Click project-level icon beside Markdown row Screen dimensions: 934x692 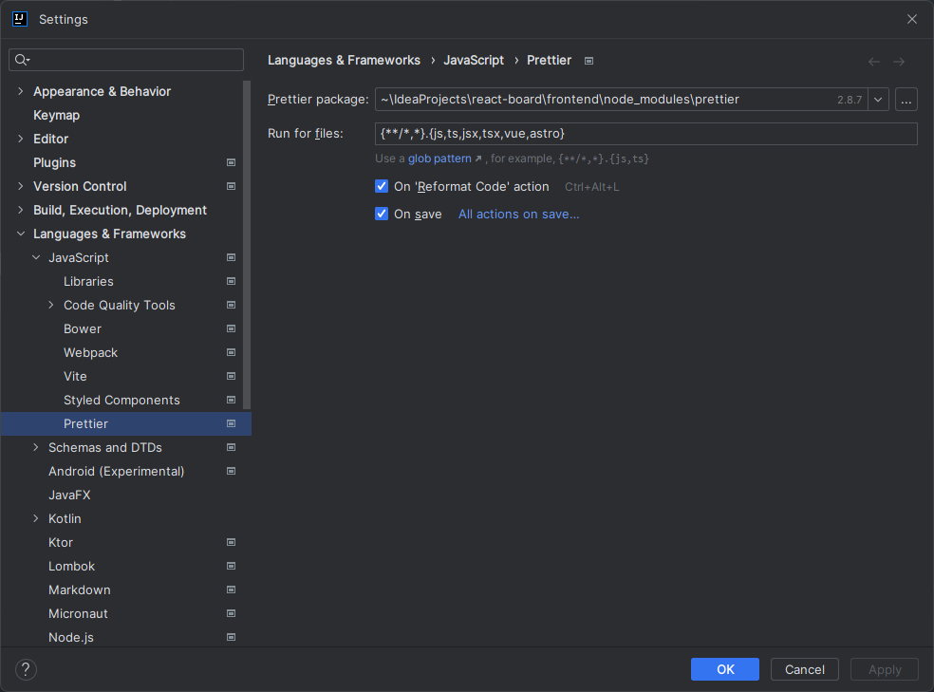[x=231, y=590]
